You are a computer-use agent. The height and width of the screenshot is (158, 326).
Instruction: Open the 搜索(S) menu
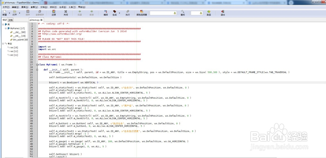coord(25,7)
